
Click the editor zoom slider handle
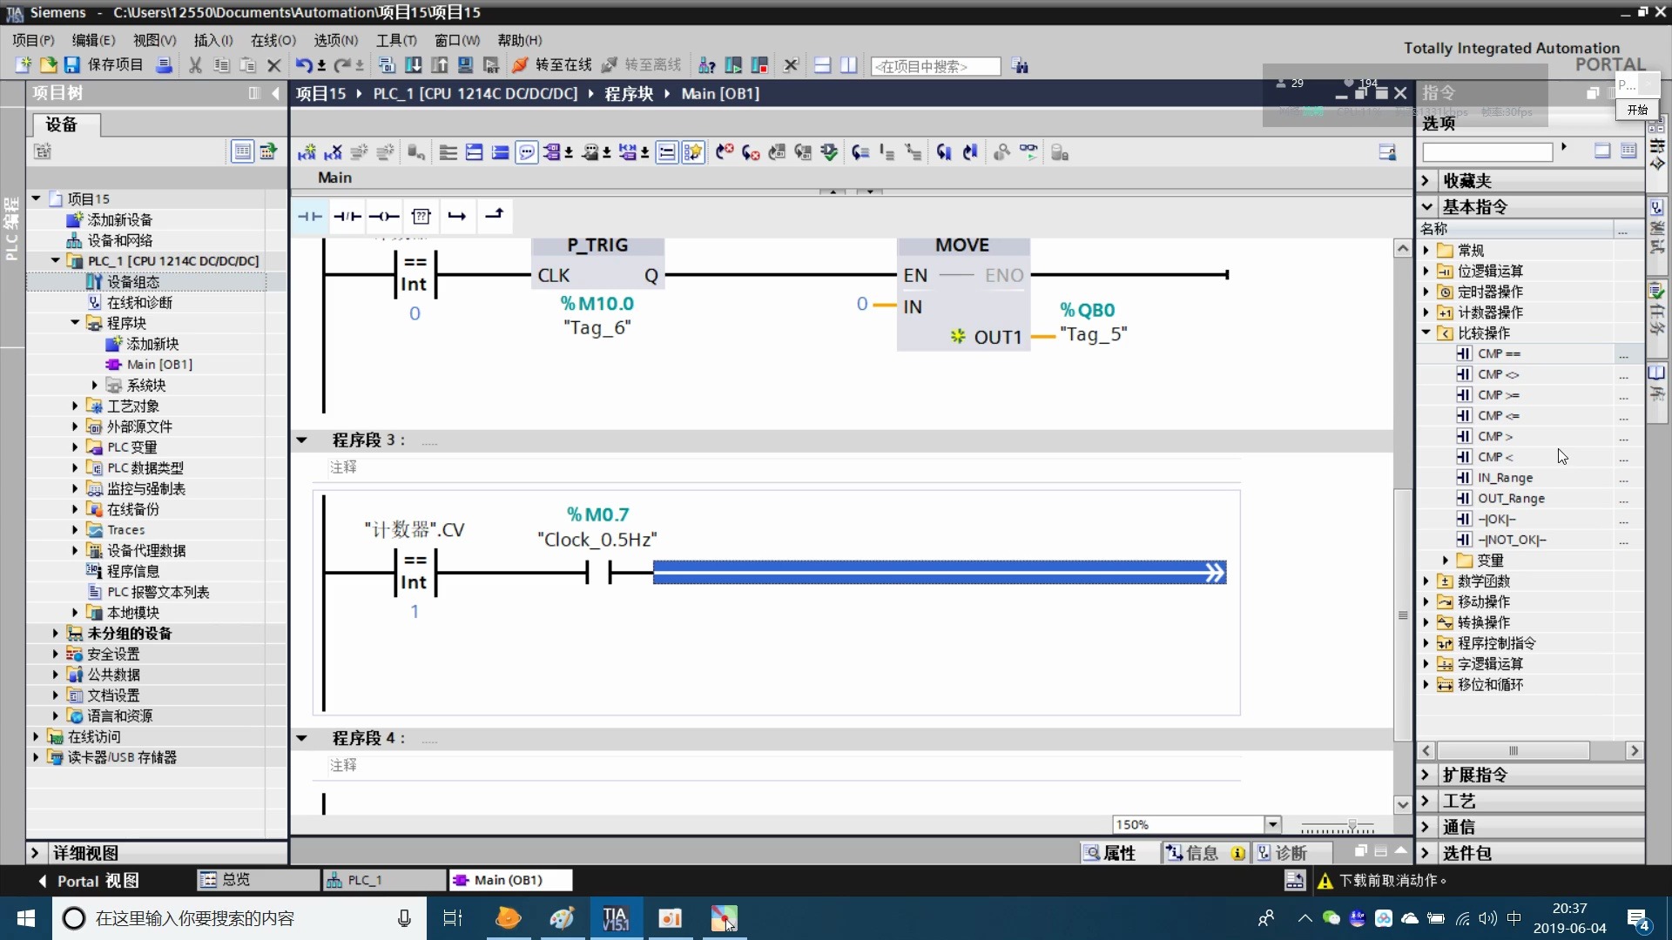click(x=1352, y=825)
